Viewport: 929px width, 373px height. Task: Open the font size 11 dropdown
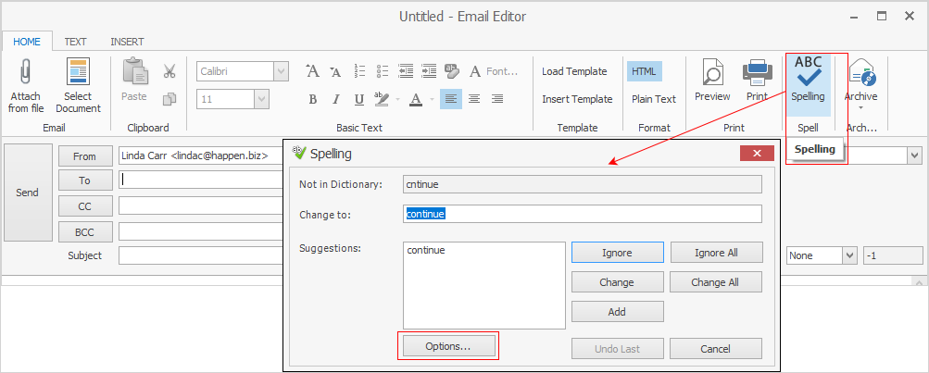pyautogui.click(x=261, y=99)
